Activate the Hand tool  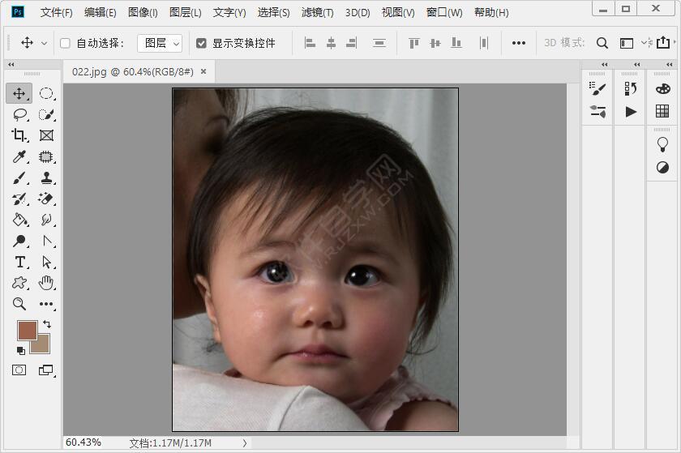tap(46, 283)
